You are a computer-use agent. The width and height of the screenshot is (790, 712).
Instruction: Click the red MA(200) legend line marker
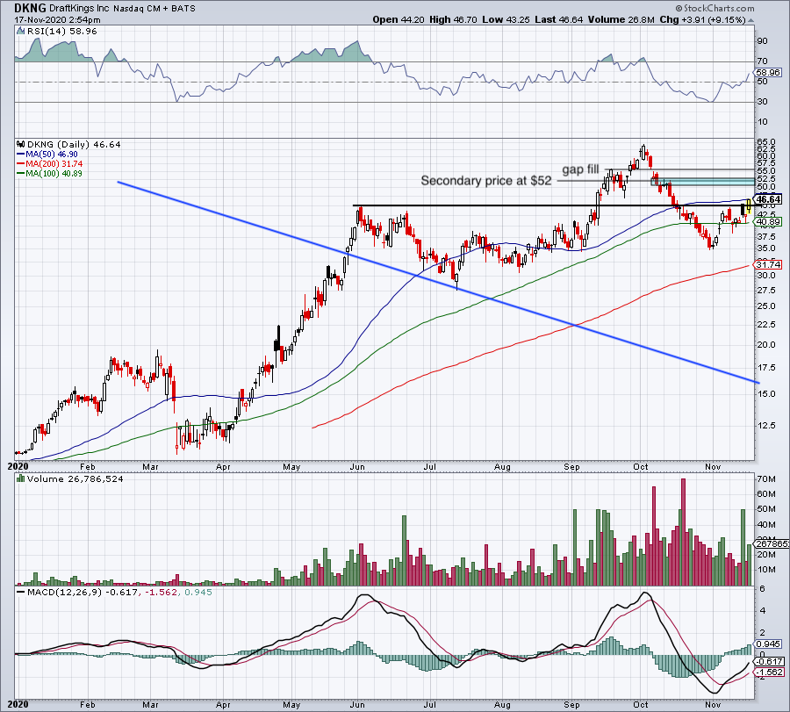point(21,164)
